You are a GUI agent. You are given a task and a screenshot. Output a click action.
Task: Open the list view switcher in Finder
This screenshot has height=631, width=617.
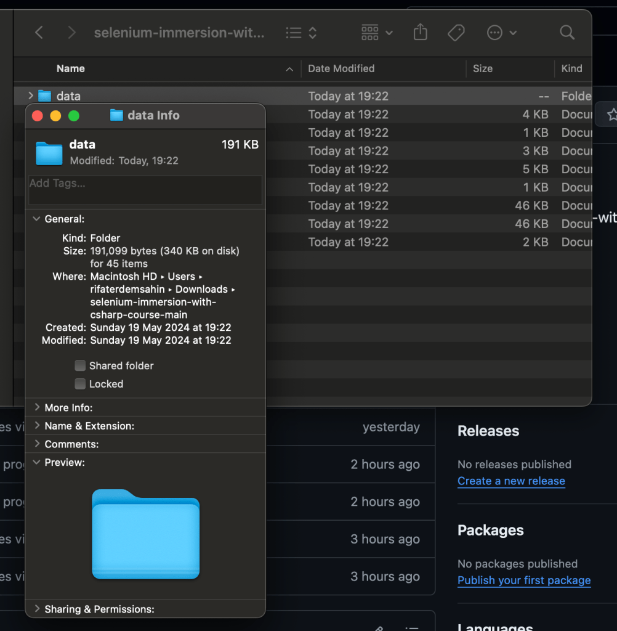pos(301,33)
